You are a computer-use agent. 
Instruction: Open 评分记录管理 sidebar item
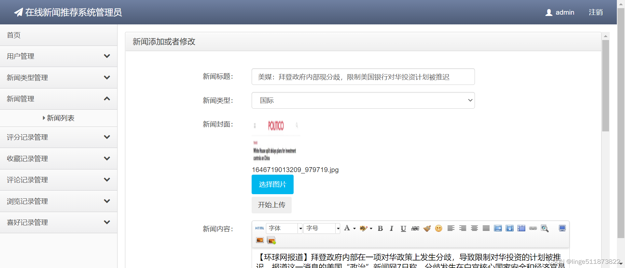click(x=59, y=137)
